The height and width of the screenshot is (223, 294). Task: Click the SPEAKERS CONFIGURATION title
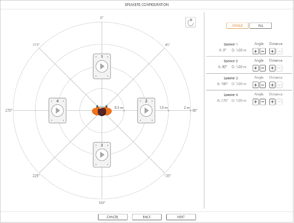click(x=147, y=5)
